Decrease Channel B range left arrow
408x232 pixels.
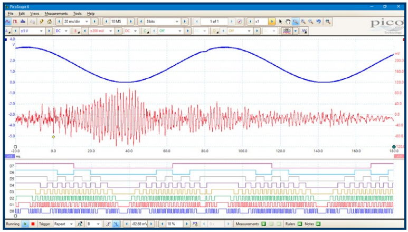pyautogui.click(x=84, y=31)
